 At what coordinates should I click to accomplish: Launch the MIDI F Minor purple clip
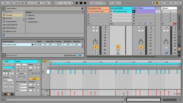[x=134, y=12]
